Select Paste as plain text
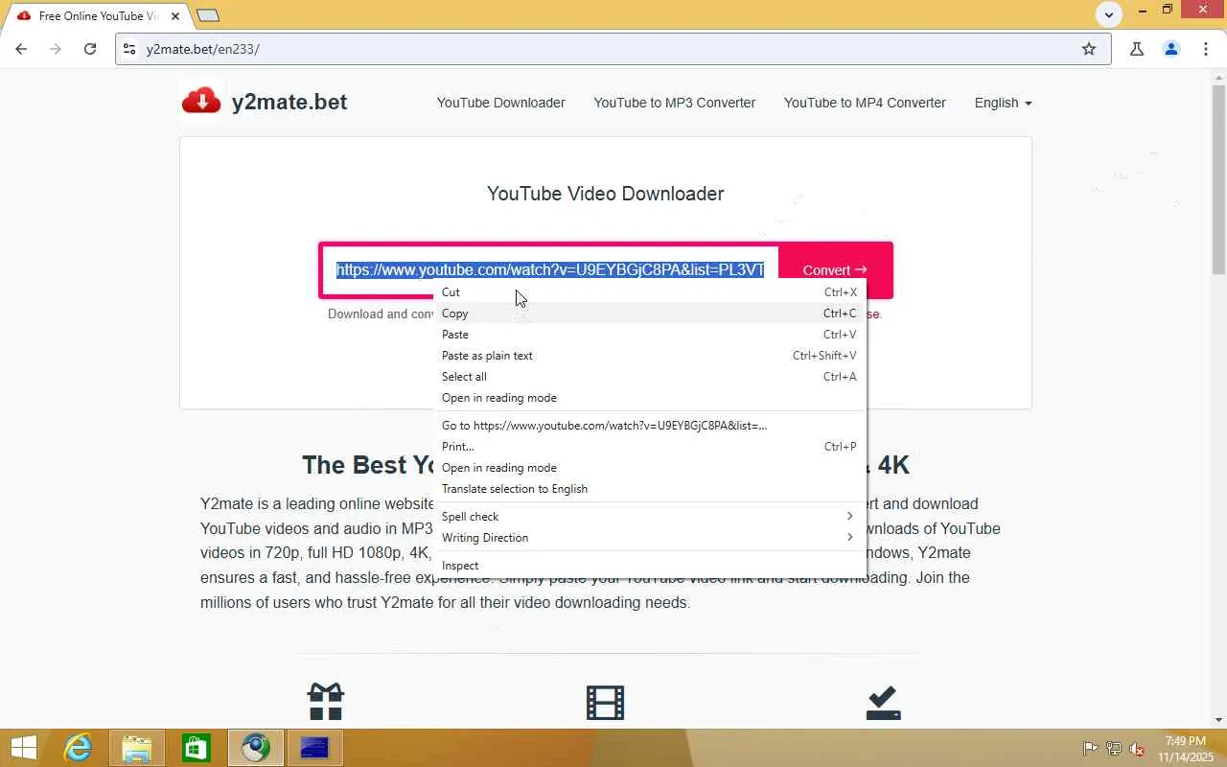Screen dimensions: 1227x767 pos(650,356)
